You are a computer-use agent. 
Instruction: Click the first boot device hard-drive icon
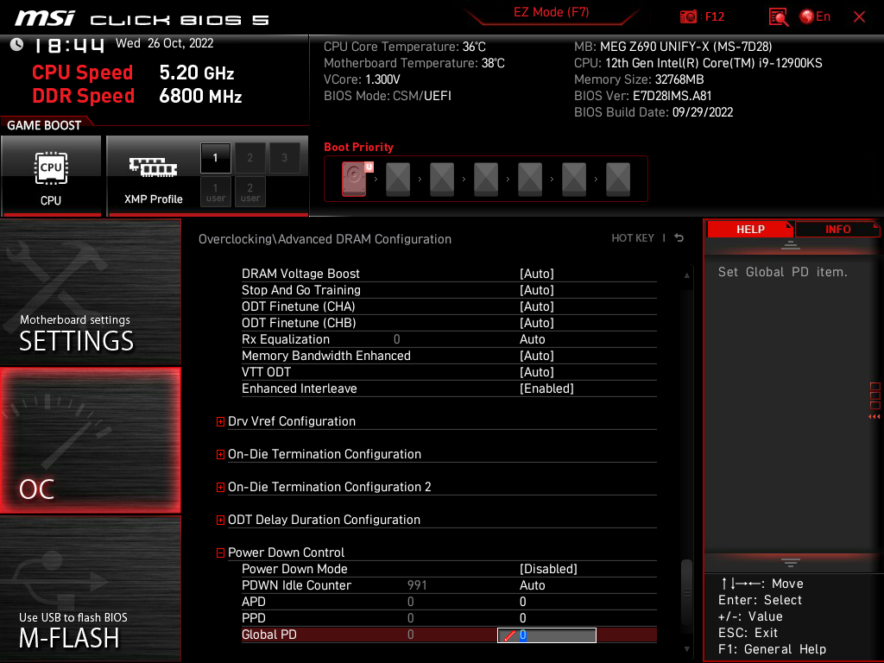pos(354,179)
